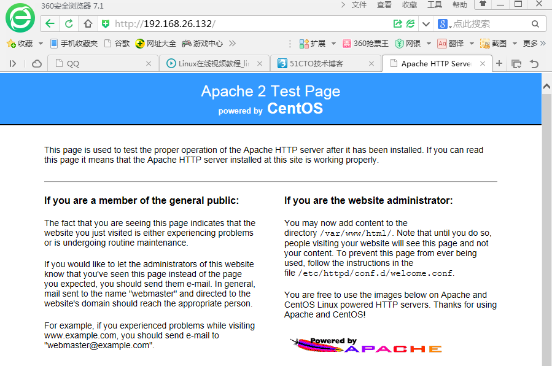Screen dimensions: 552x366
Task: Click the cloud icon left of tabs
Action: (x=37, y=64)
